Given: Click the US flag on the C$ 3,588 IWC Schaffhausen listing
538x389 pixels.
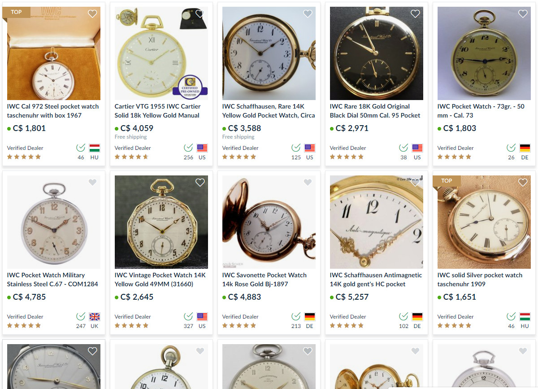Looking at the screenshot, I should 309,148.
